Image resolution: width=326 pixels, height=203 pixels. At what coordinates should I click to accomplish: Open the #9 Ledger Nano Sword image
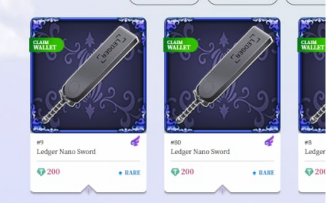click(x=88, y=75)
